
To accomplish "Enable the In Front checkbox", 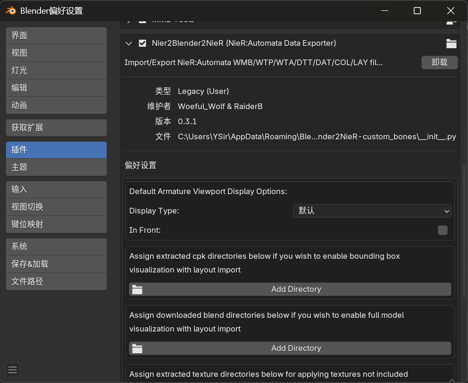I will [x=443, y=230].
